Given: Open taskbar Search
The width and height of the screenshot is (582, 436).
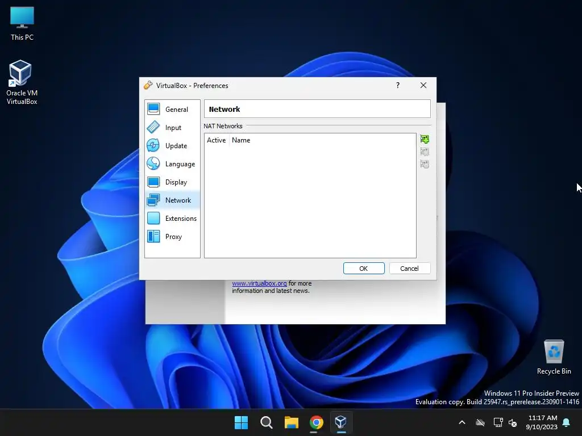Looking at the screenshot, I should click(x=267, y=422).
